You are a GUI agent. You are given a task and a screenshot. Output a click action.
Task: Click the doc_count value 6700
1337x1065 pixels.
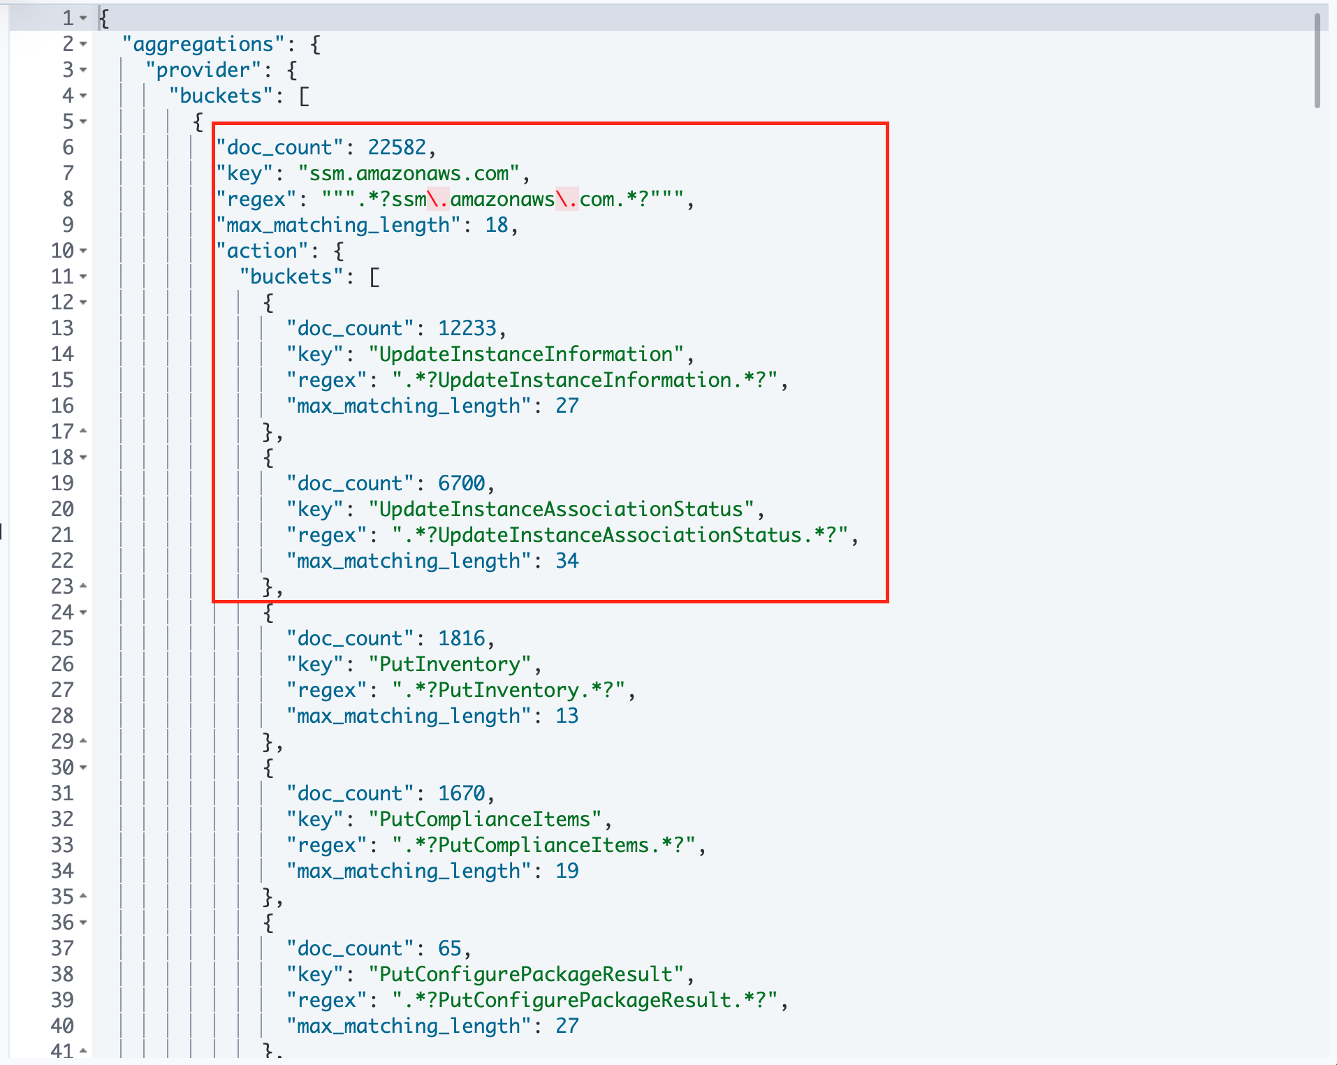coord(461,483)
